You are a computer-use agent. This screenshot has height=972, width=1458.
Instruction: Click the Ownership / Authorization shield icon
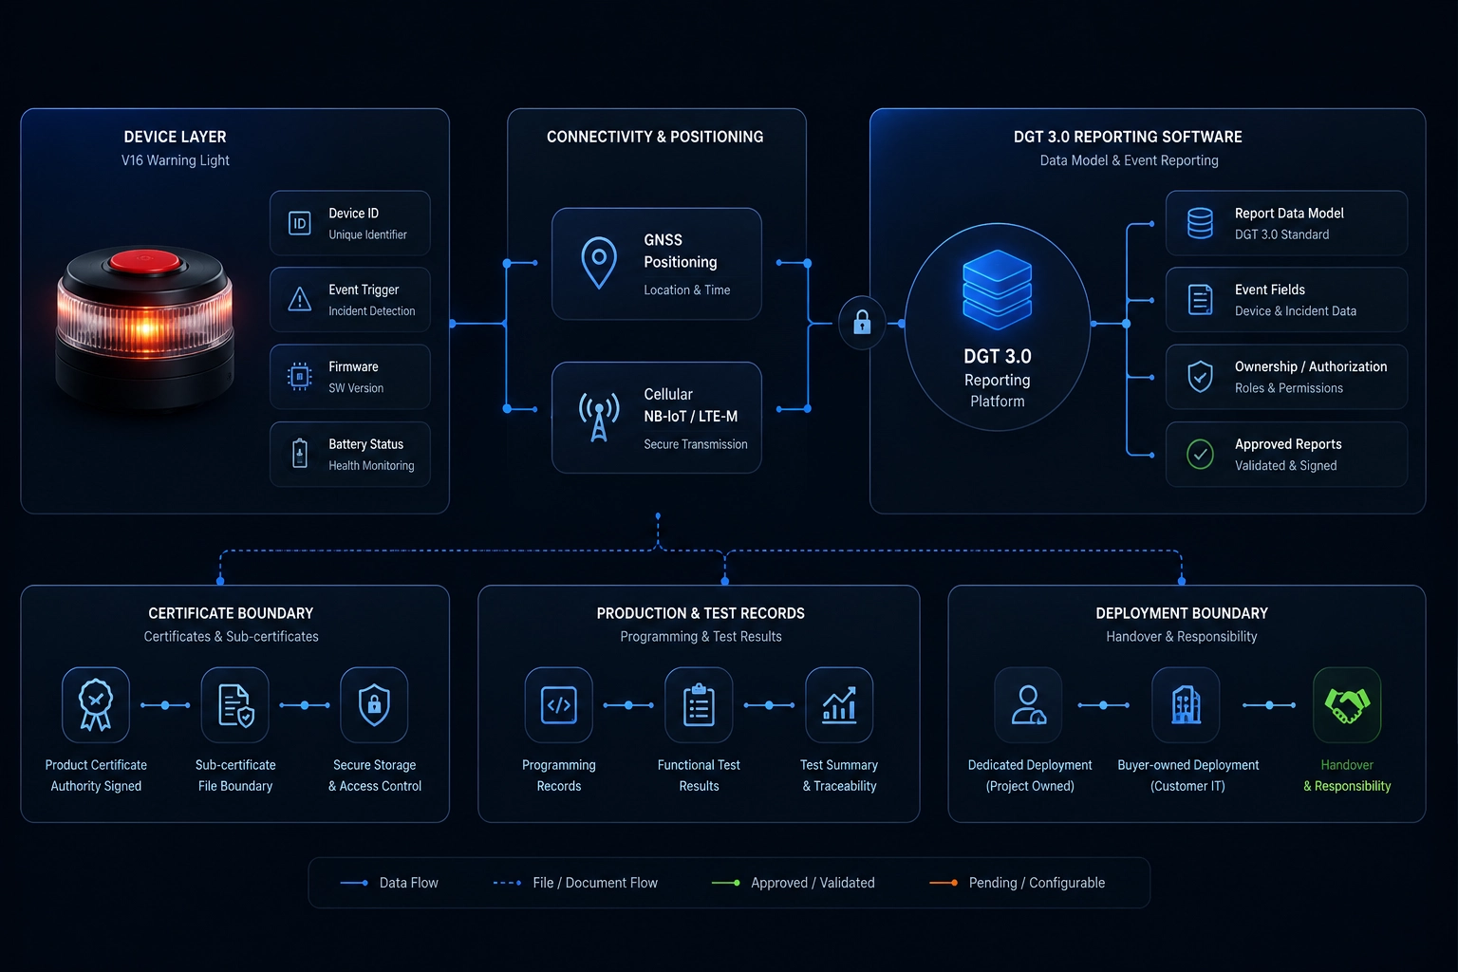pyautogui.click(x=1200, y=377)
